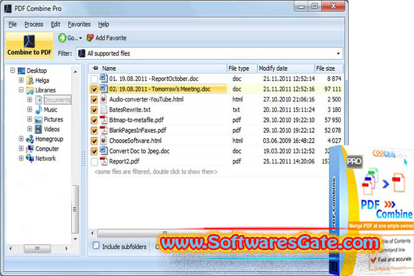Collapse the Desktop tree node
The height and width of the screenshot is (276, 414).
coord(13,70)
